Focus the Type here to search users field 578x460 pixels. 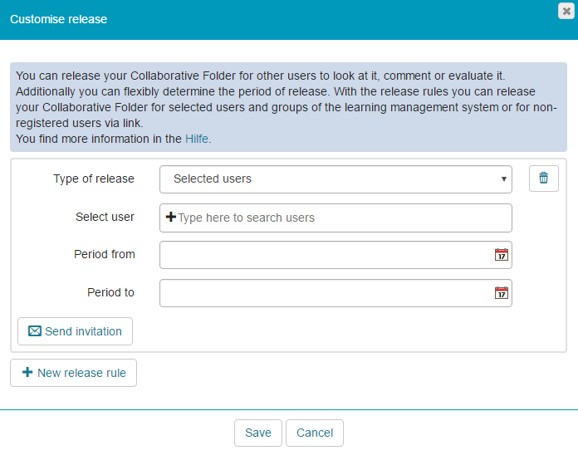coord(340,218)
